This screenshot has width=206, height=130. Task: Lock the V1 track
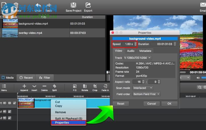pyautogui.click(x=14, y=103)
